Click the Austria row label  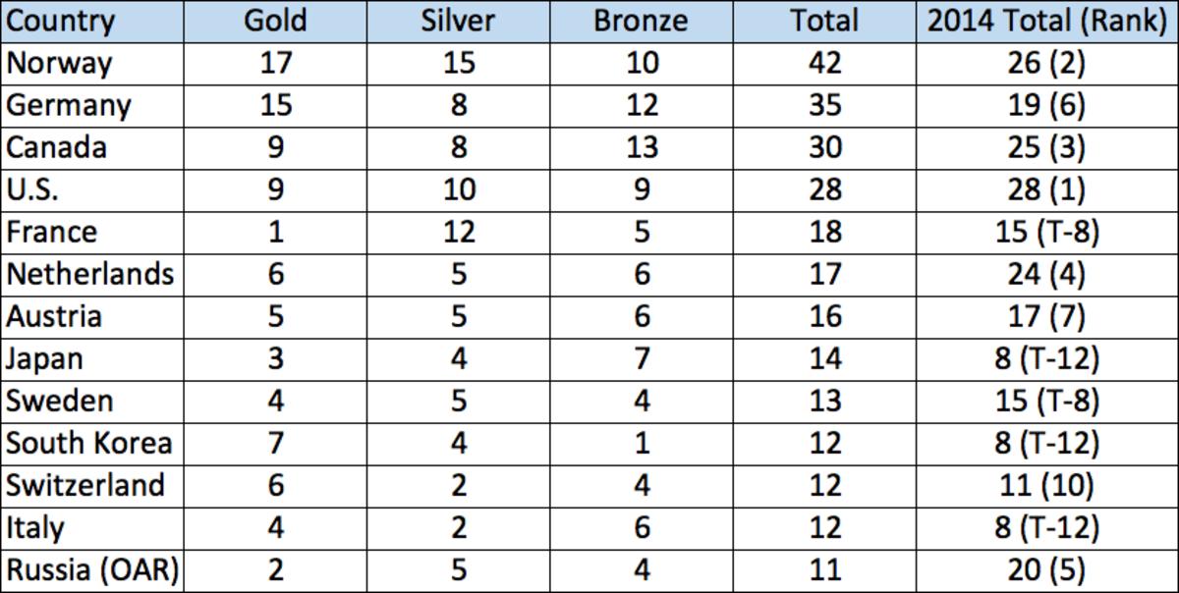tap(54, 316)
